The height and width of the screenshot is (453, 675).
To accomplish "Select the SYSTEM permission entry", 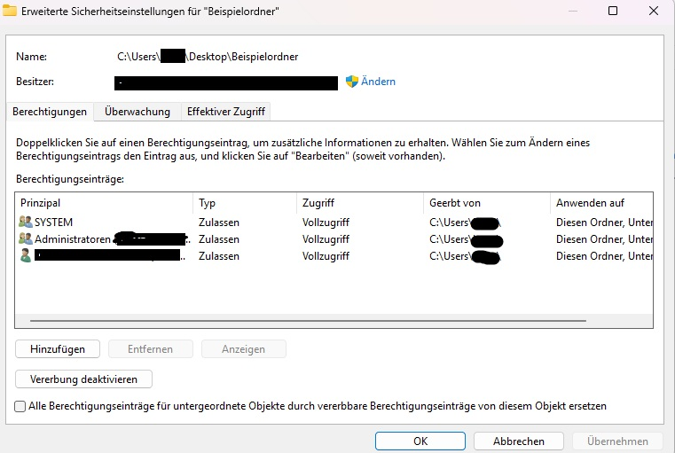I will point(334,223).
